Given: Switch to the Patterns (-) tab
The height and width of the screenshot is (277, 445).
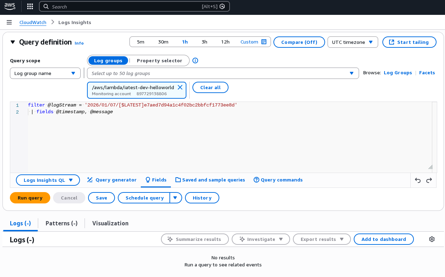Looking at the screenshot, I should click(x=62, y=223).
